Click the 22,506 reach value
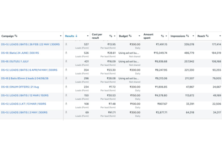 pos(217,104)
